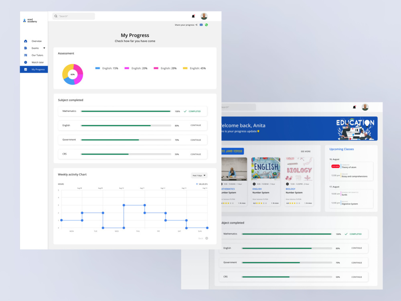This screenshot has width=401, height=301.
Task: Click the Mathematics completed checkmark in My Progress window
Action: [x=185, y=111]
